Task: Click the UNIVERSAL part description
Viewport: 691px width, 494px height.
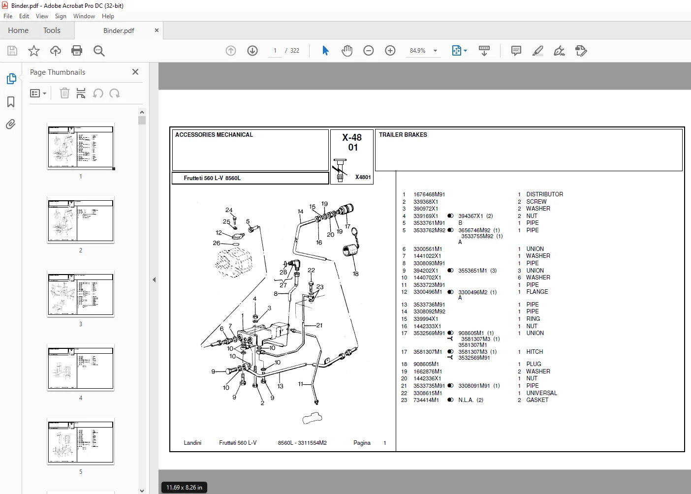Action: [542, 393]
